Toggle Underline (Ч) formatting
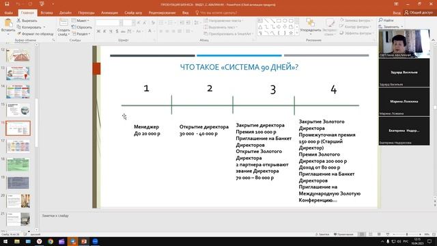 111,31
